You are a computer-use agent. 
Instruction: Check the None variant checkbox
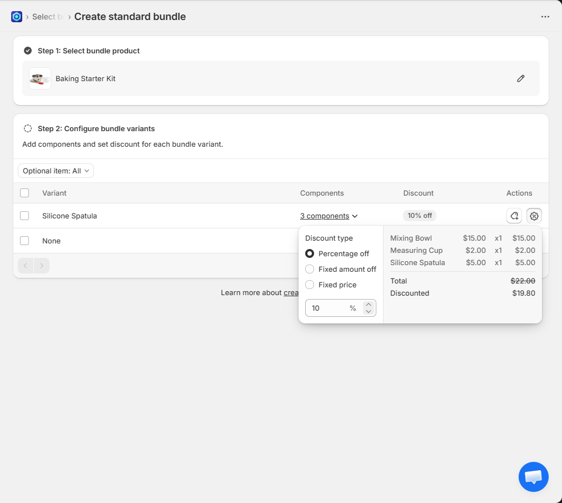(24, 241)
